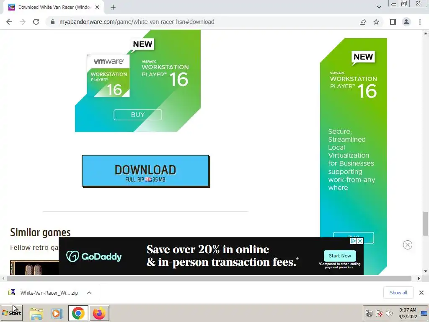Click the Show desktop button
The height and width of the screenshot is (322, 429).
click(x=424, y=313)
